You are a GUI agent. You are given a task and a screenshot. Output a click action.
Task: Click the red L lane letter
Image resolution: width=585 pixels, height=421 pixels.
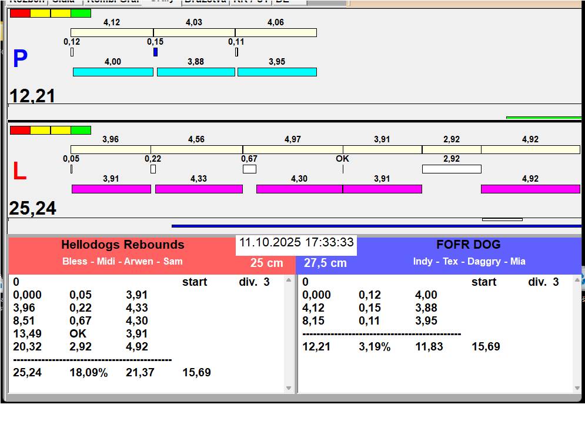[x=19, y=171]
